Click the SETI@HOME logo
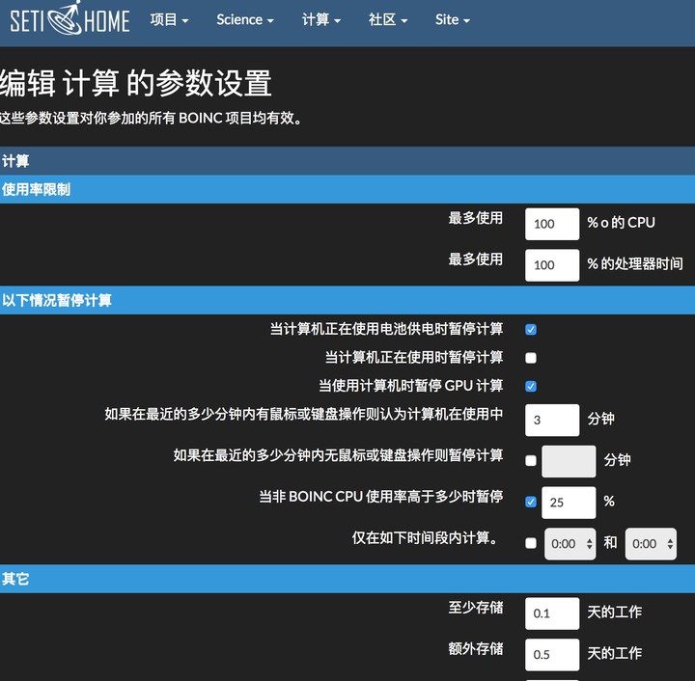 coord(69,19)
